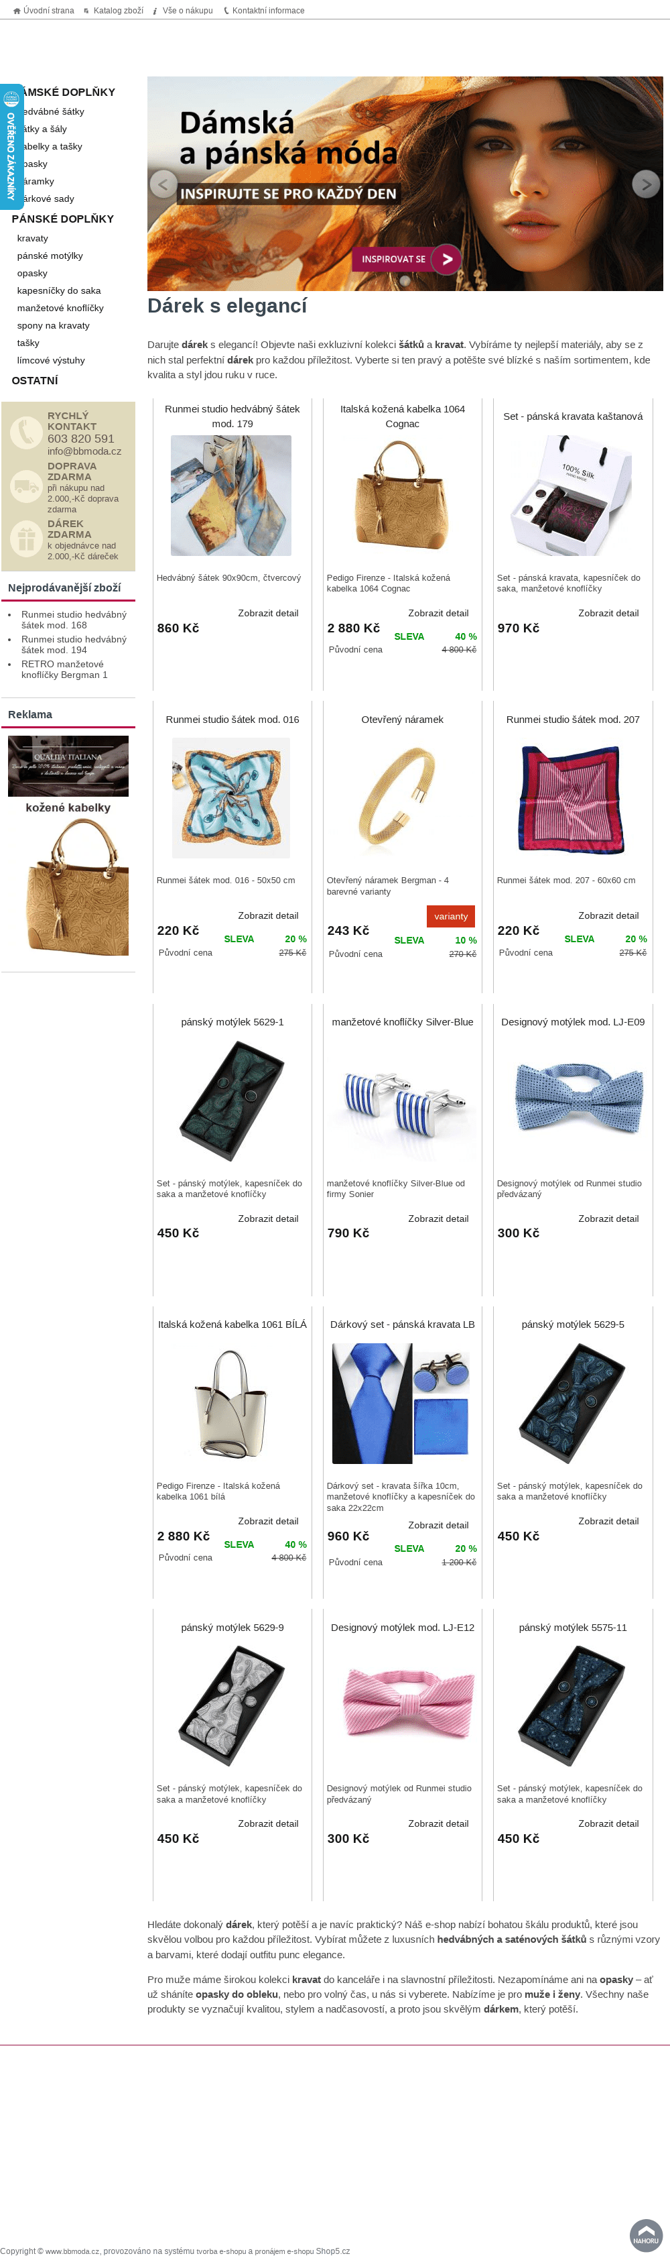This screenshot has width=670, height=2256.
Task: Open the Ověřeno zákazníky side badge
Action: [x=11, y=146]
